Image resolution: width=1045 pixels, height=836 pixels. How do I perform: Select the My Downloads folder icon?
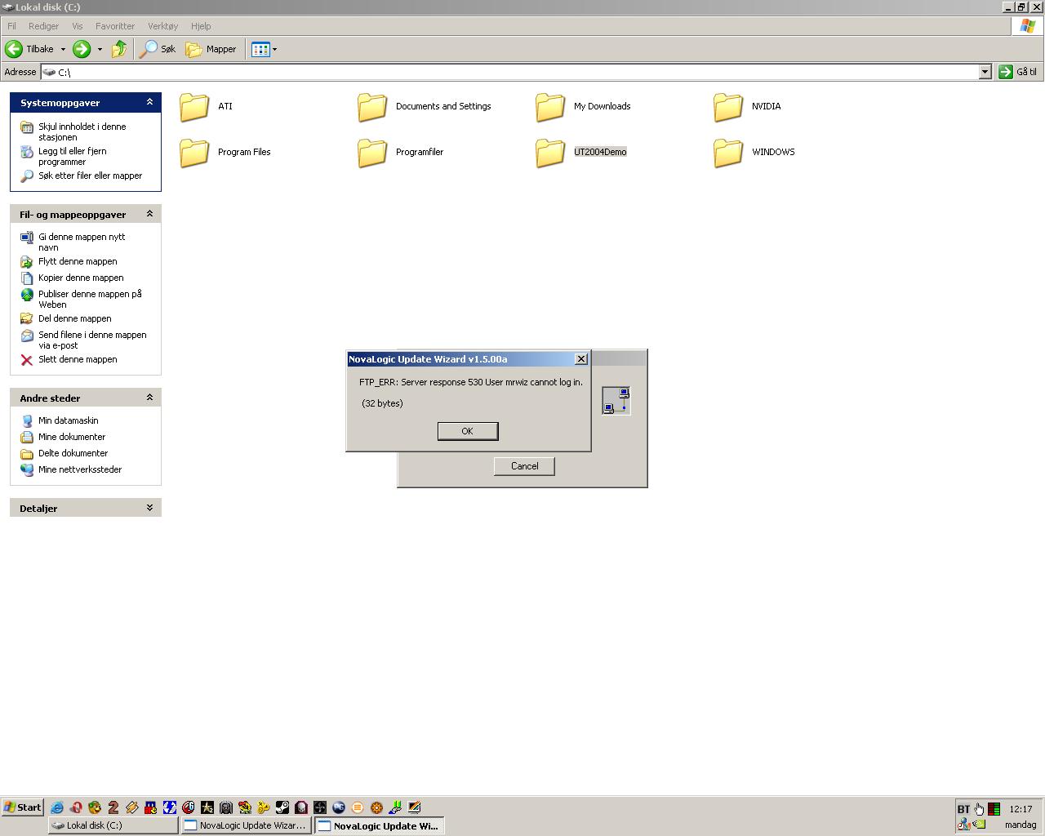550,106
